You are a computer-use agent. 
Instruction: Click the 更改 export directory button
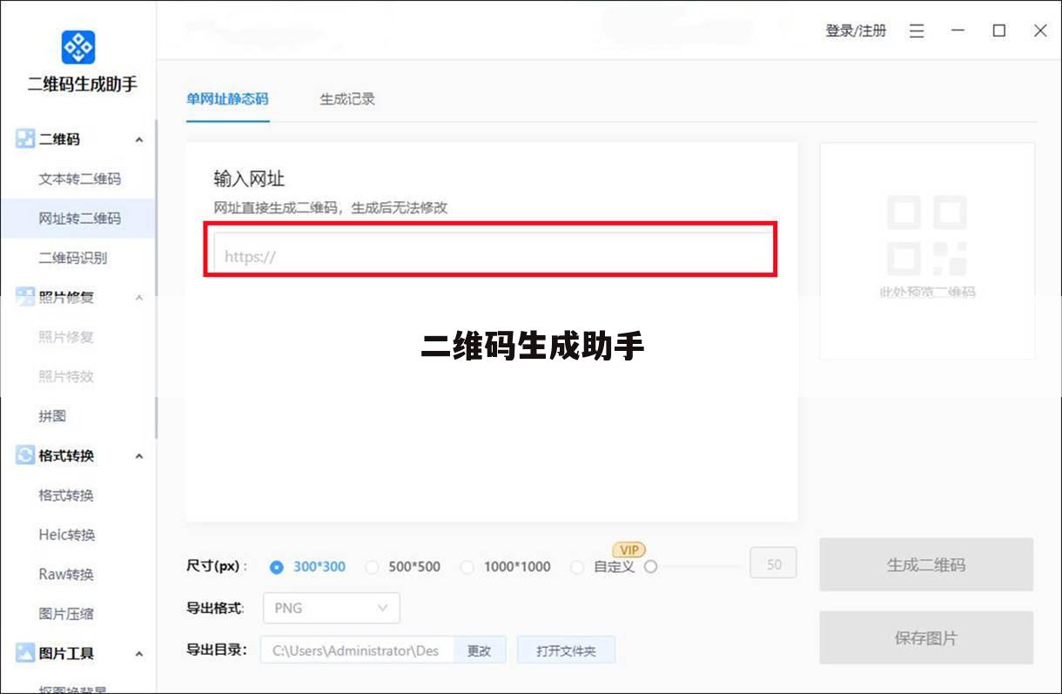click(x=480, y=650)
